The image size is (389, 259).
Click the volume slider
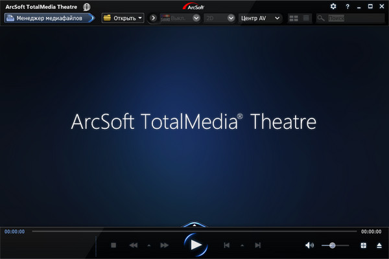tap(337, 245)
